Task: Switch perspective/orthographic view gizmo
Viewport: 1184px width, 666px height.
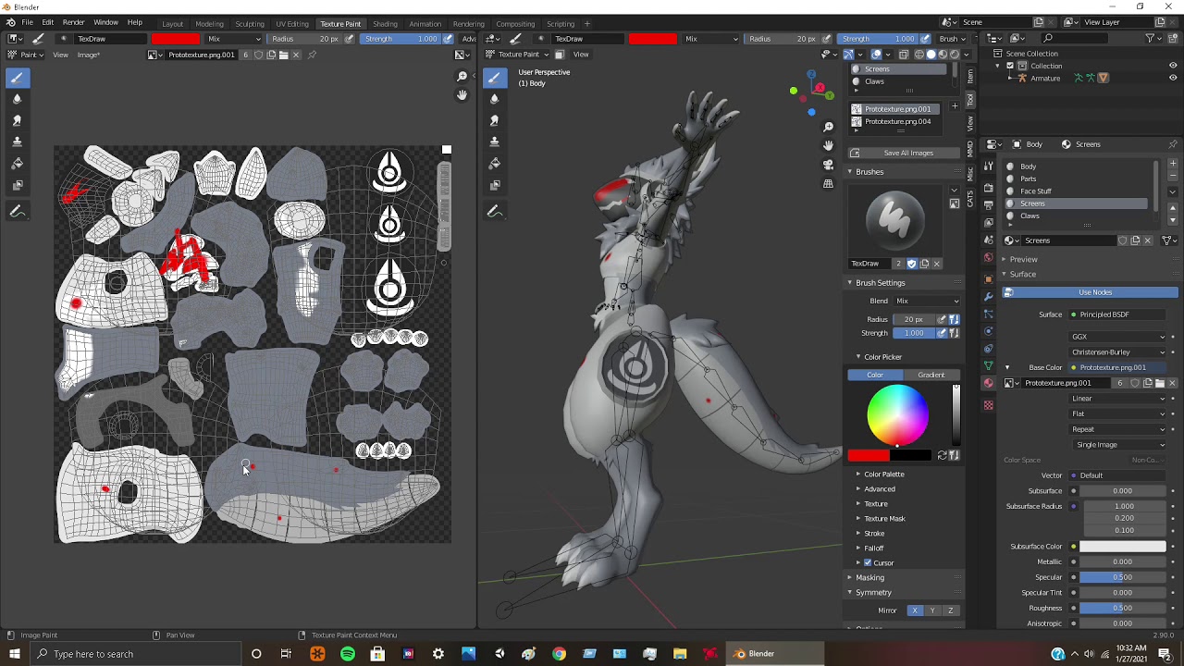Action: pyautogui.click(x=828, y=184)
